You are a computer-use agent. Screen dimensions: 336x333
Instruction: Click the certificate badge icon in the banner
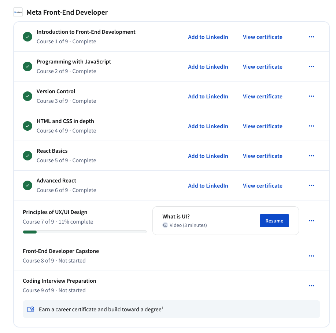[x=31, y=309]
